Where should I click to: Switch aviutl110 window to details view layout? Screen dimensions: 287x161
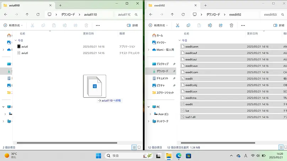[x=134, y=147]
